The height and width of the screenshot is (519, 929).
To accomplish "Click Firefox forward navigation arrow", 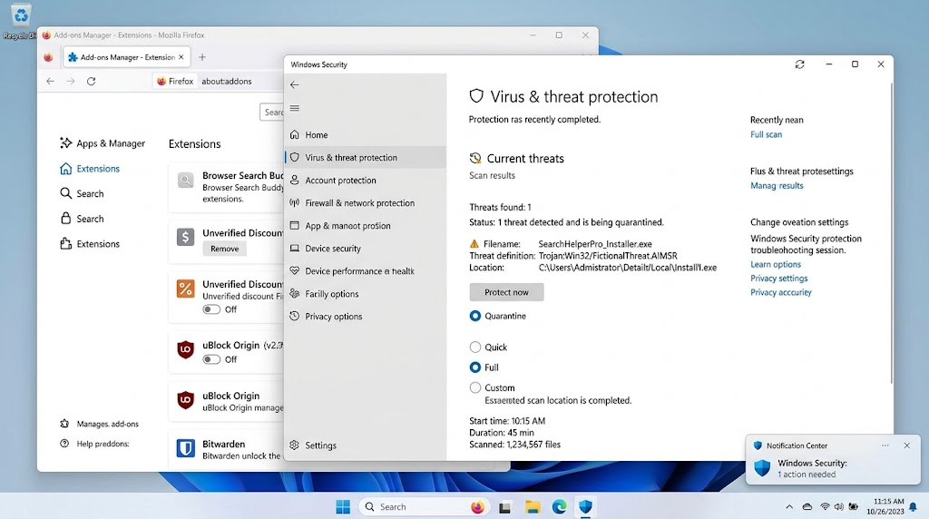I will tap(71, 81).
